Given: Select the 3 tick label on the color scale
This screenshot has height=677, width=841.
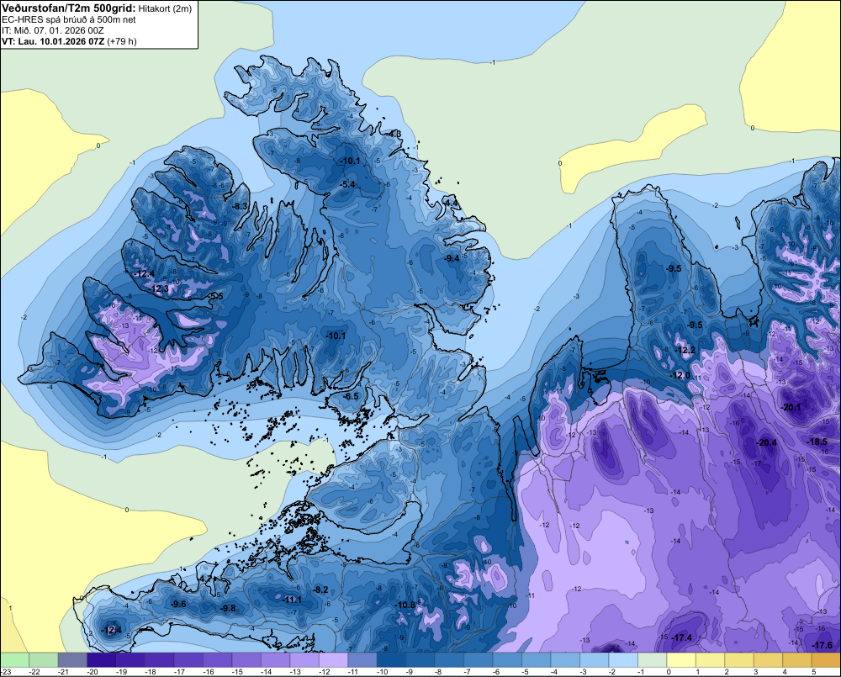Looking at the screenshot, I should (756, 672).
